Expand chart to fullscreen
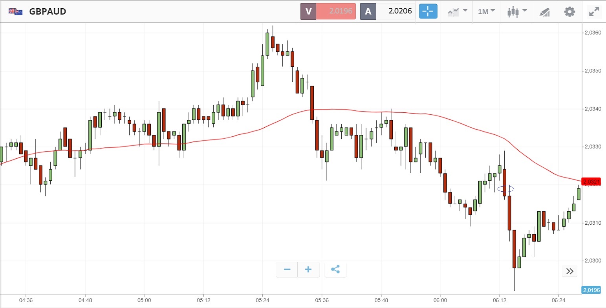 593,11
